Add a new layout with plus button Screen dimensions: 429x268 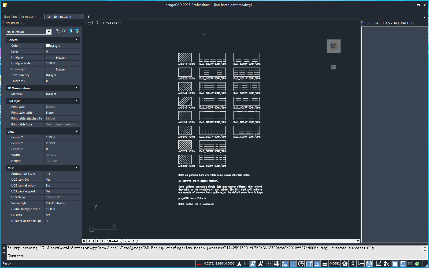[x=103, y=241]
